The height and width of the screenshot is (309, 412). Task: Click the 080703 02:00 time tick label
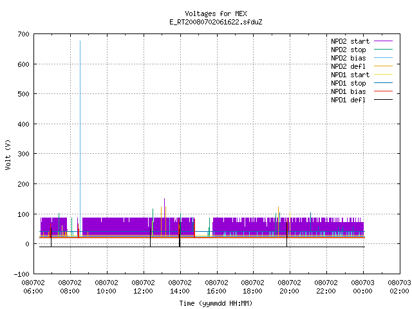pos(399,287)
